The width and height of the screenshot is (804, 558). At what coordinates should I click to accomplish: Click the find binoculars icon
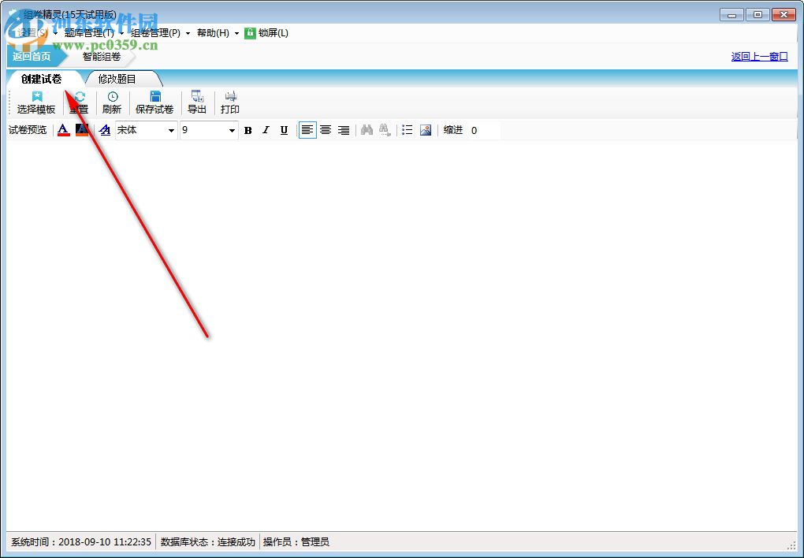click(x=367, y=130)
